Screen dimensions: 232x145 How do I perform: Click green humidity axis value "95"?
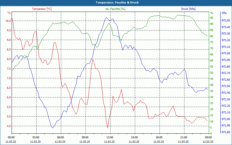click(212, 18)
